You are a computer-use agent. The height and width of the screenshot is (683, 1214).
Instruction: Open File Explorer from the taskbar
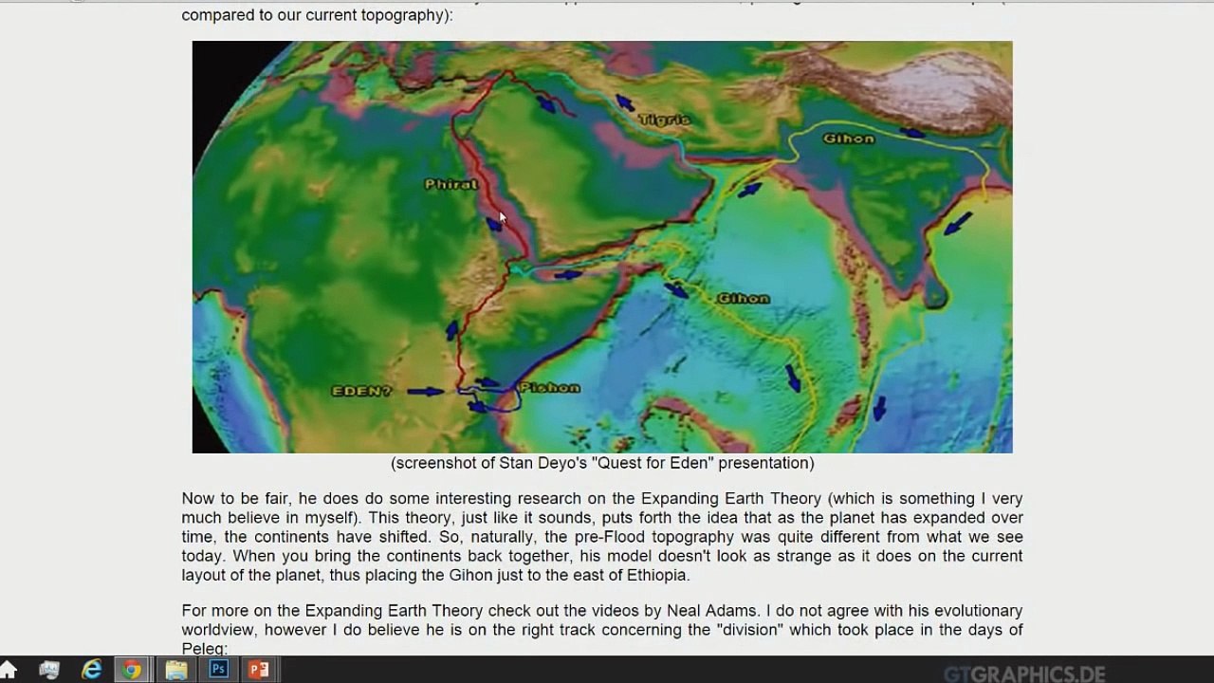175,671
